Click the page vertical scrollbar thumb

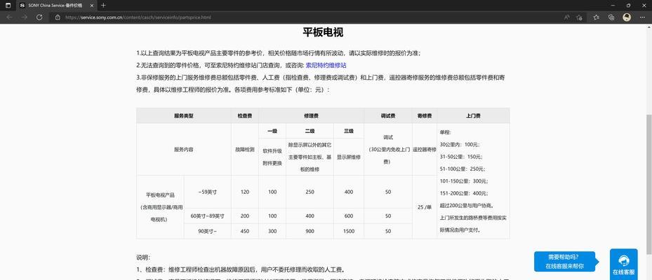(648, 184)
